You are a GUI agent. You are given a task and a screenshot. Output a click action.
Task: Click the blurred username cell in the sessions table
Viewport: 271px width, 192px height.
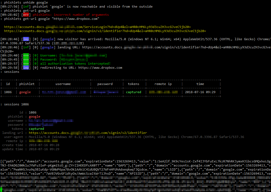tap(64, 92)
